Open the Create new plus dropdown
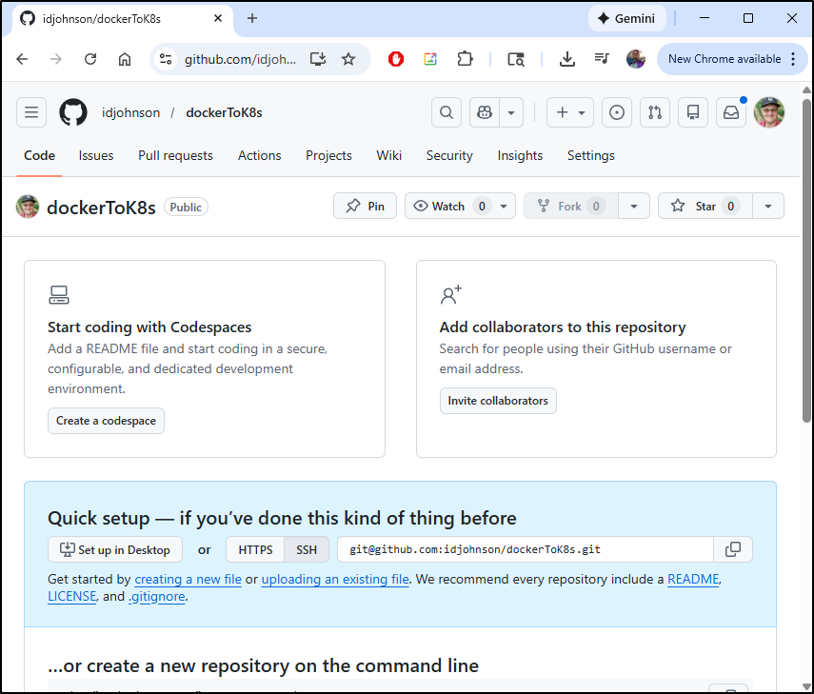The height and width of the screenshot is (694, 814). point(570,112)
